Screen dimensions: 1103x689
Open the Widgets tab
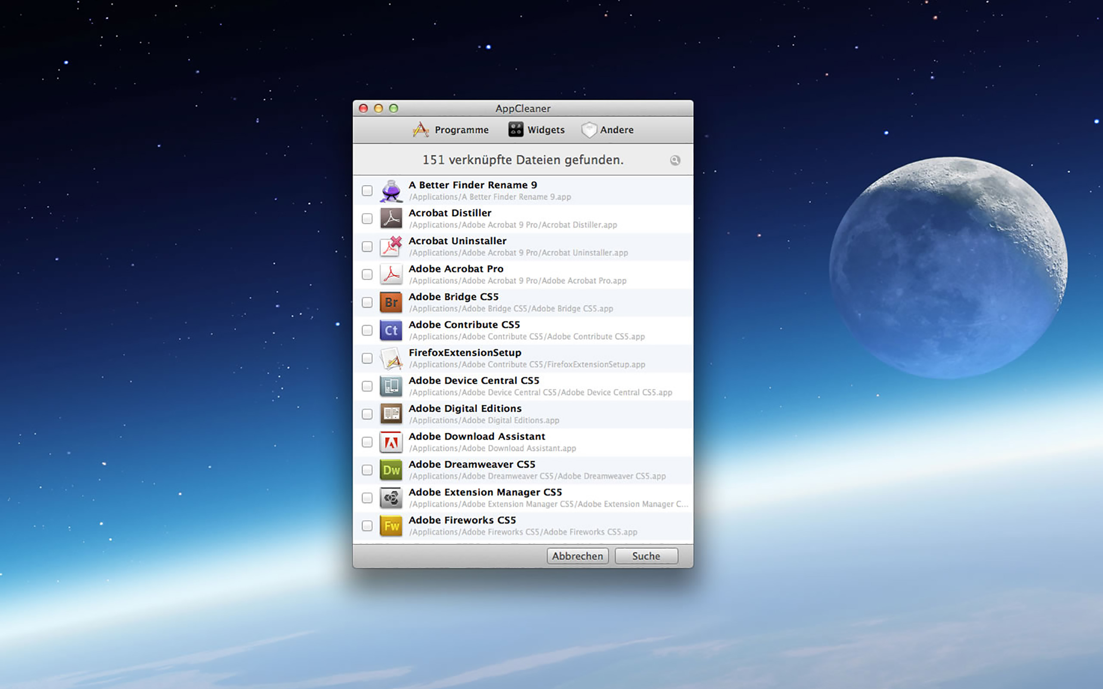tap(536, 130)
